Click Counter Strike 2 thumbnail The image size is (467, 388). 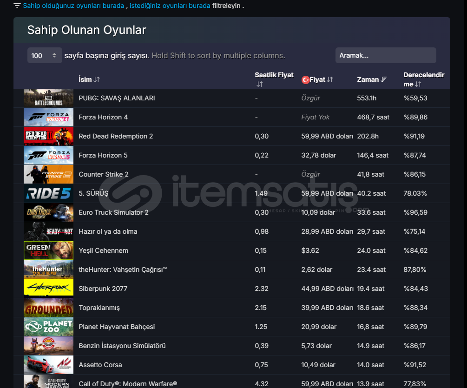(48, 174)
